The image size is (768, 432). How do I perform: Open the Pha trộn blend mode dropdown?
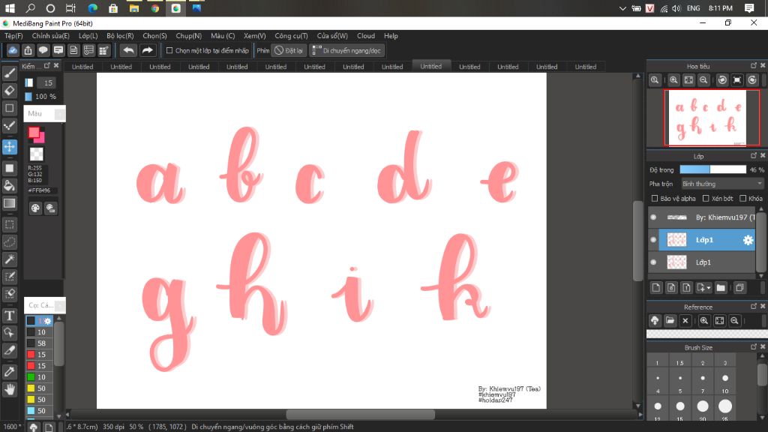tap(722, 184)
